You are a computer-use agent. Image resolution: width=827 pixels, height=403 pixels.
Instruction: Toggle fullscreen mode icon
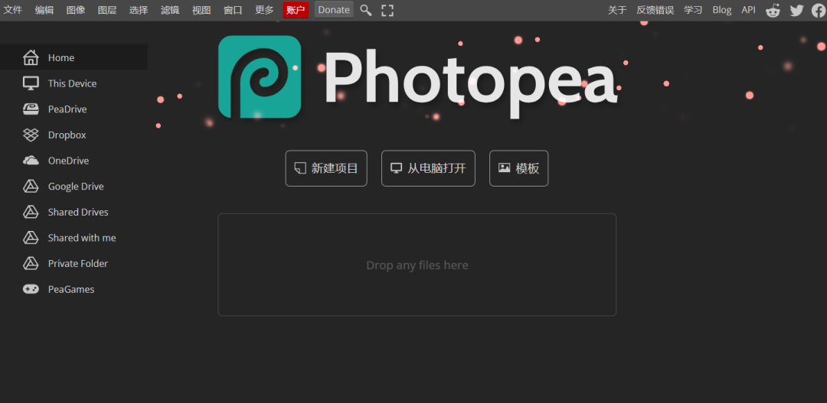click(x=387, y=10)
